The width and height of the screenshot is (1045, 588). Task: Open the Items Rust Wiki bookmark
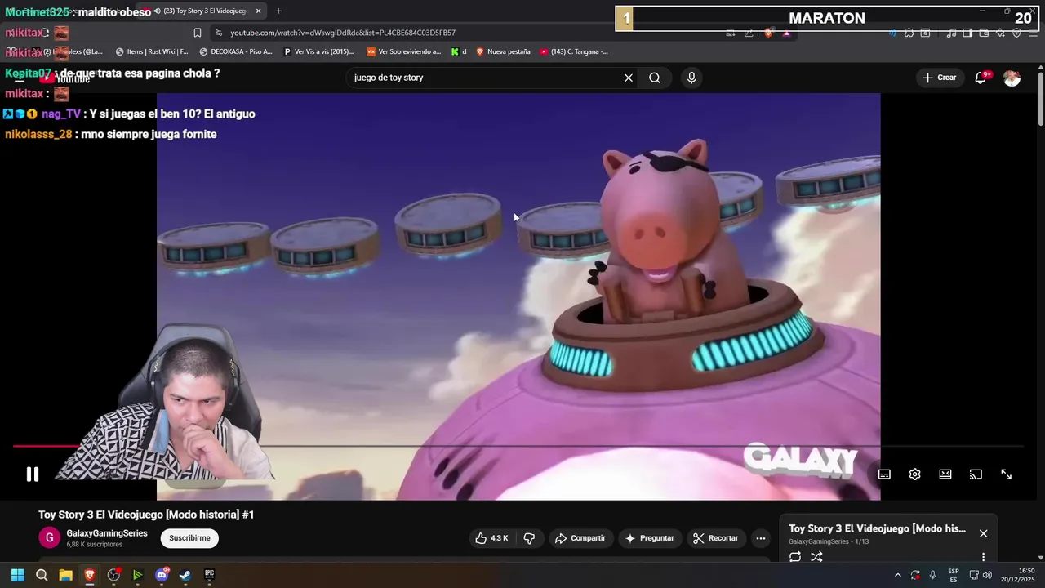(152, 51)
